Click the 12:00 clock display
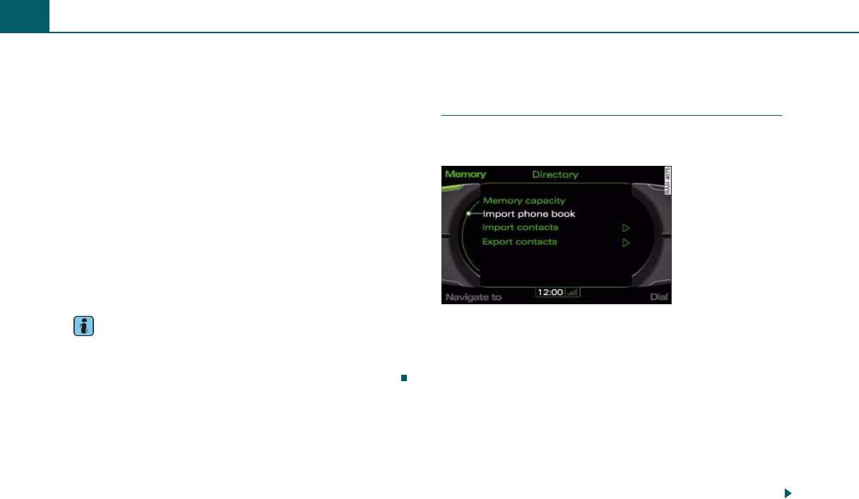Screen dimensions: 859x499 coord(550,291)
